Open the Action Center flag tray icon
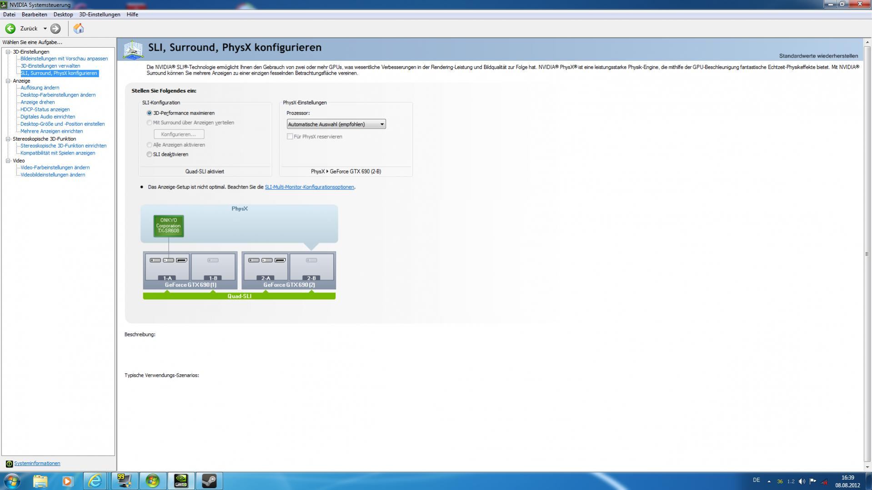This screenshot has height=490, width=872. coord(813,481)
